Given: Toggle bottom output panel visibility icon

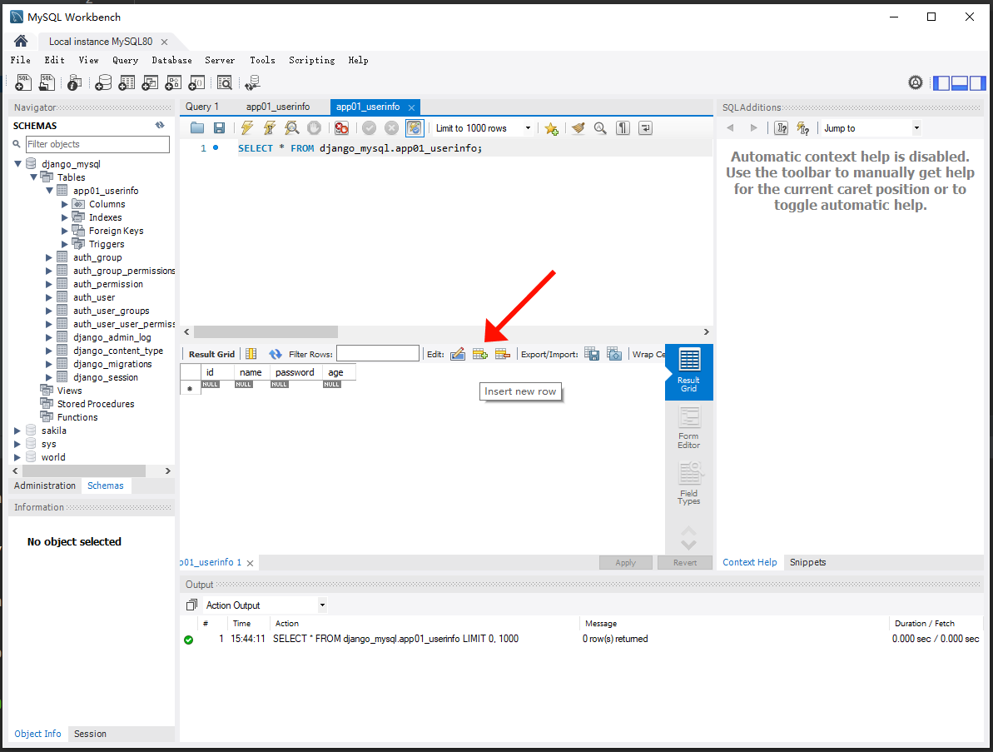Looking at the screenshot, I should point(960,82).
